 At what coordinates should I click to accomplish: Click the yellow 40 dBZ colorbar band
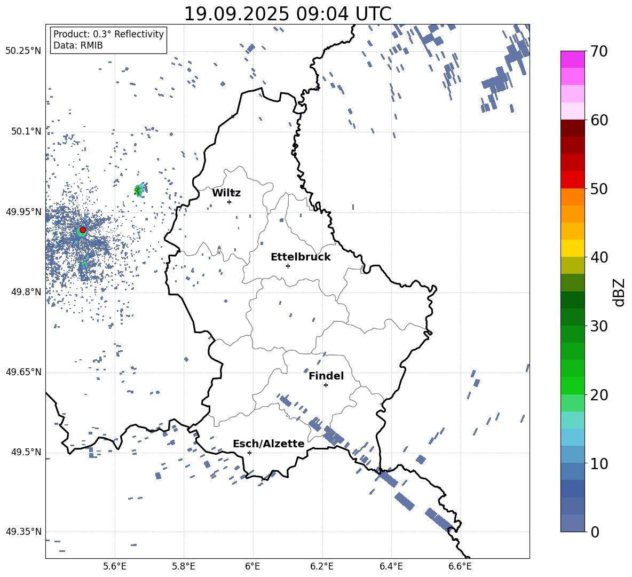tap(573, 248)
